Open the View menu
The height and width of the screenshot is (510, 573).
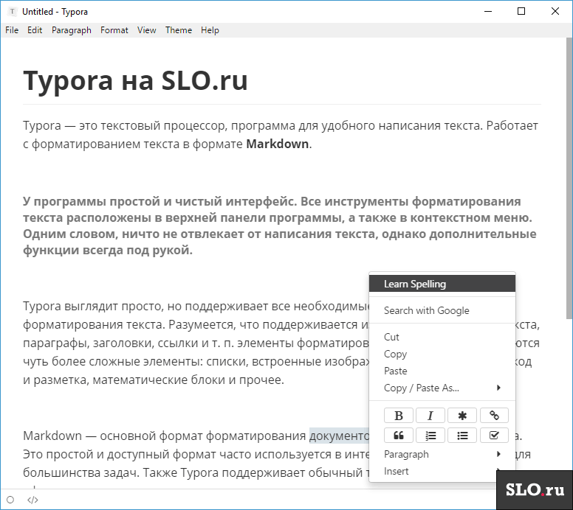click(146, 30)
